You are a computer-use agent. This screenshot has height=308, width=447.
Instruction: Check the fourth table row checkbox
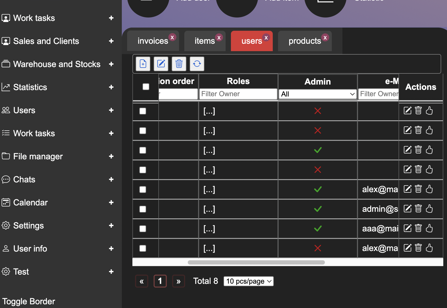143,170
